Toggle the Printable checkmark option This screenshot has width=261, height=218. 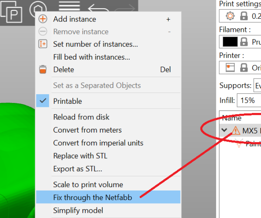[x=67, y=101]
